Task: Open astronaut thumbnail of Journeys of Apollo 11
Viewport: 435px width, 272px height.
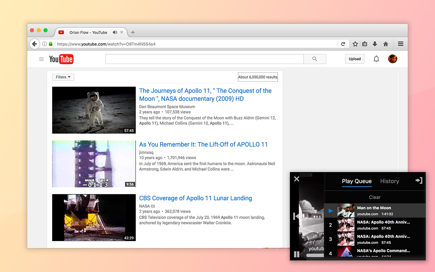Action: 94,110
